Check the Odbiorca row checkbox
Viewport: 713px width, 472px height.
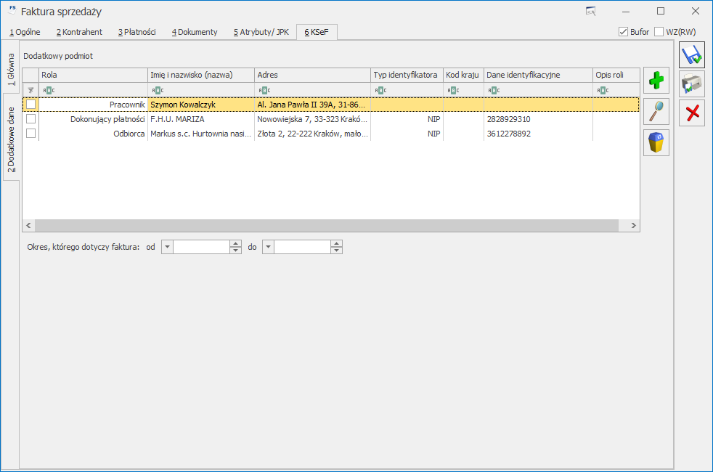[x=31, y=134]
